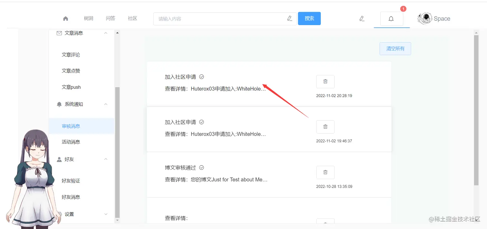Click the pencil write icon near notifications
487x229 pixels.
[x=362, y=19]
